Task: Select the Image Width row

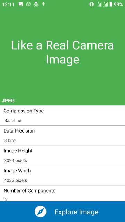Action: click(62, 175)
